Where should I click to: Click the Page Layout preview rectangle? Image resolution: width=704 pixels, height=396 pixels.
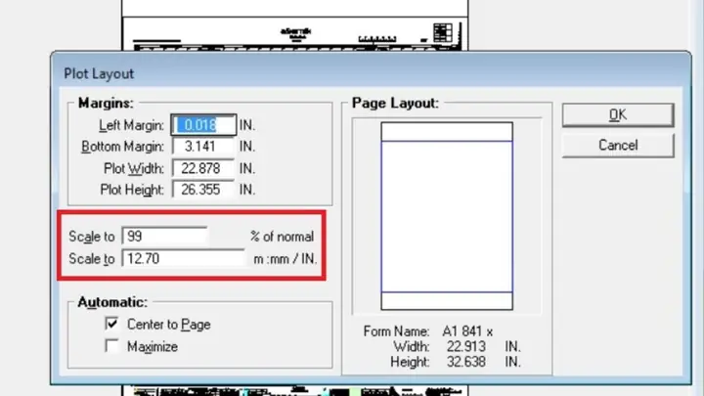(x=447, y=216)
